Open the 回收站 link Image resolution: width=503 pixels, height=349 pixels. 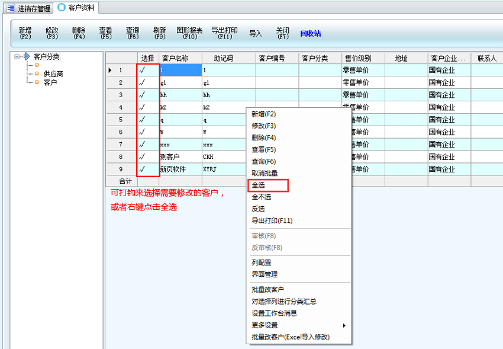pyautogui.click(x=310, y=34)
